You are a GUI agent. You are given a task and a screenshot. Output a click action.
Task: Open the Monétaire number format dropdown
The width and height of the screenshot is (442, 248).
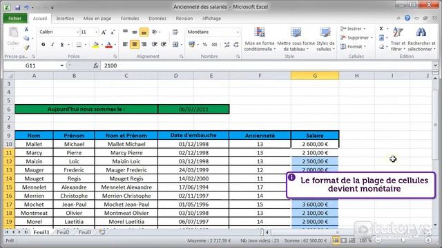click(x=238, y=32)
